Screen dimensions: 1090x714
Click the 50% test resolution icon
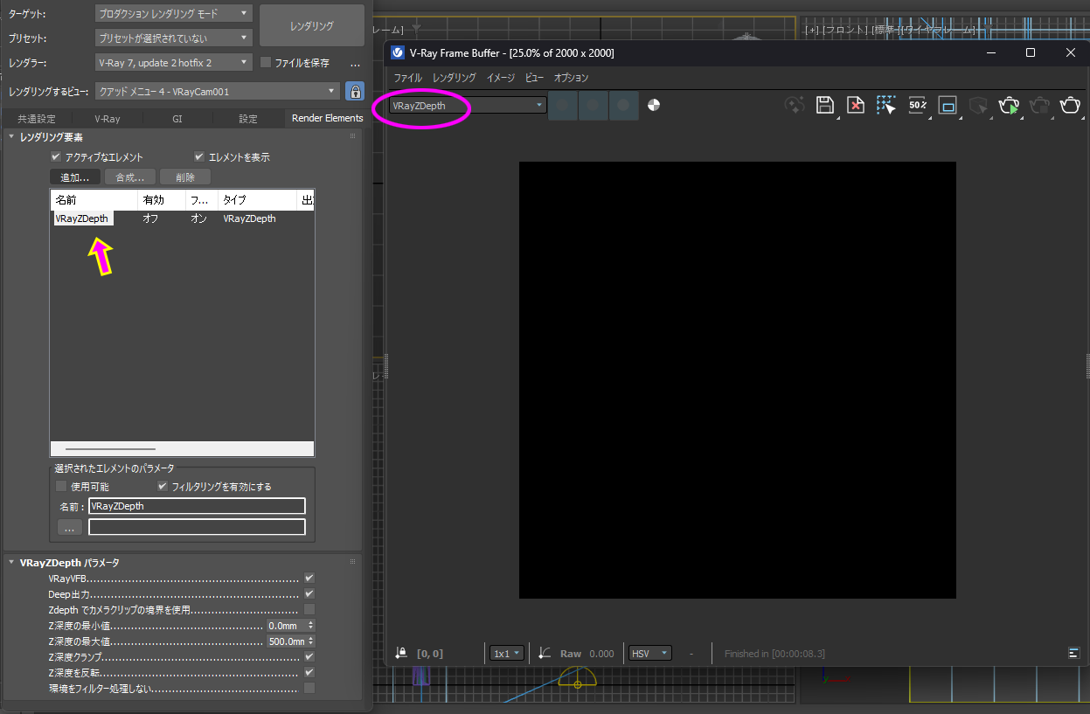[x=917, y=106]
